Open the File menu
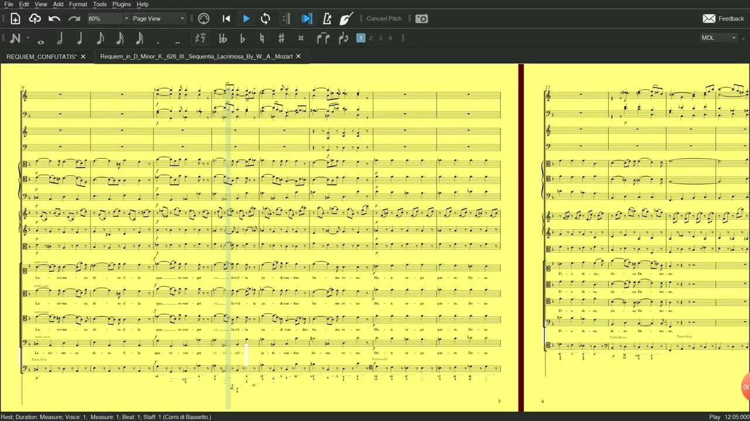The image size is (750, 421). tap(9, 4)
